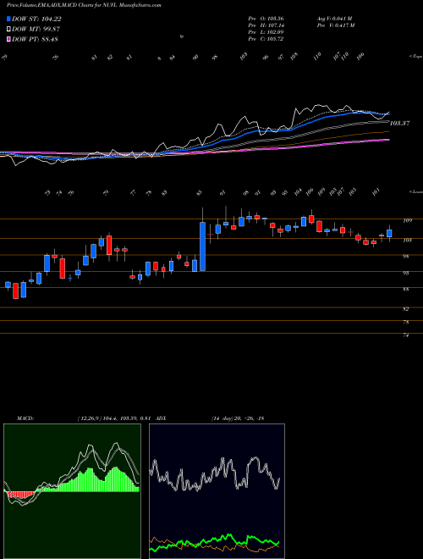Select the 'DOW PT: 88.48' legend text
Viewport: 423px width, 559px height.
[35, 39]
